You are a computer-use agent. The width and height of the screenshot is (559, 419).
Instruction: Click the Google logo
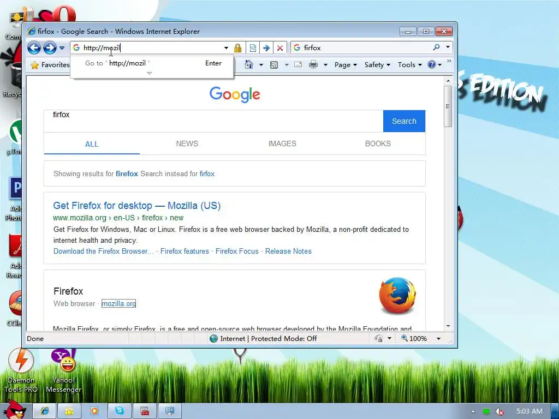235,94
